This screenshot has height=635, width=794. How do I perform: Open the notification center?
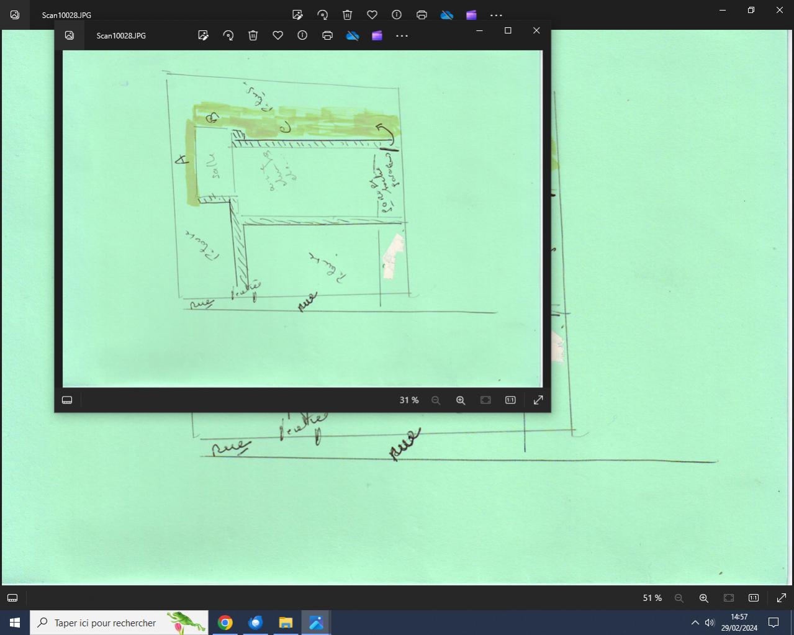pos(774,623)
